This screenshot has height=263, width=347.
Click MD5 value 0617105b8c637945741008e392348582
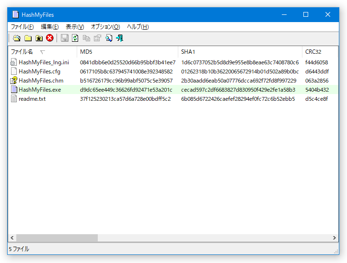point(127,72)
